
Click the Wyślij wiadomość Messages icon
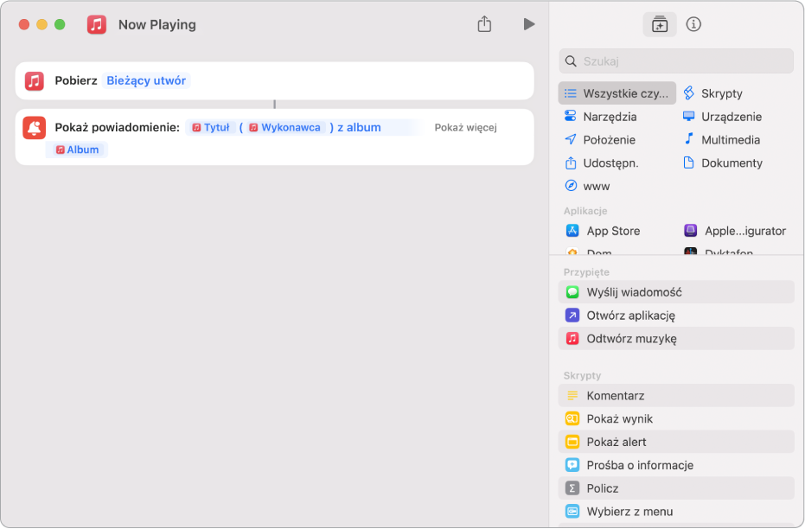(x=572, y=292)
